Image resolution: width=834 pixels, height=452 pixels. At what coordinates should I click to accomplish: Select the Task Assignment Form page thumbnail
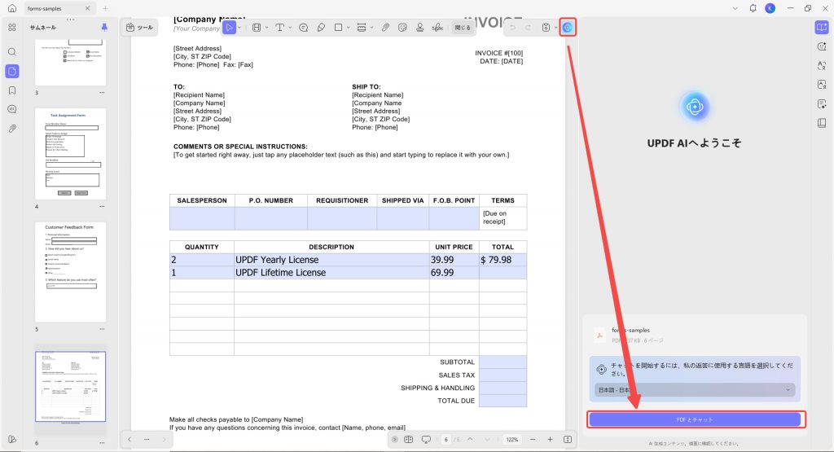pos(71,154)
